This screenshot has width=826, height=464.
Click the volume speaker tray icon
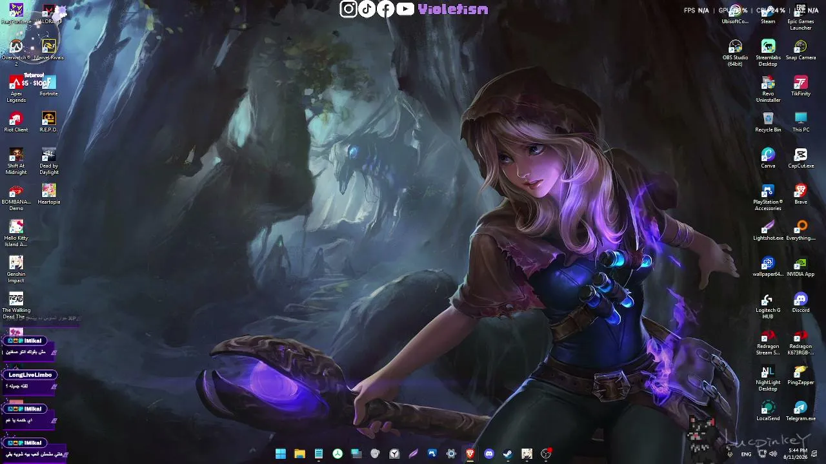[x=773, y=454]
